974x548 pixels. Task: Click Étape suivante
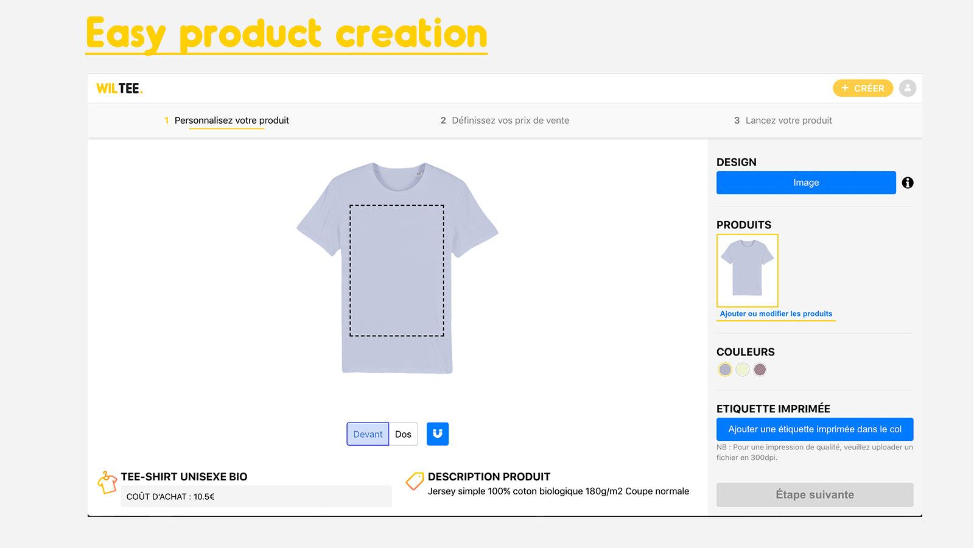coord(815,494)
